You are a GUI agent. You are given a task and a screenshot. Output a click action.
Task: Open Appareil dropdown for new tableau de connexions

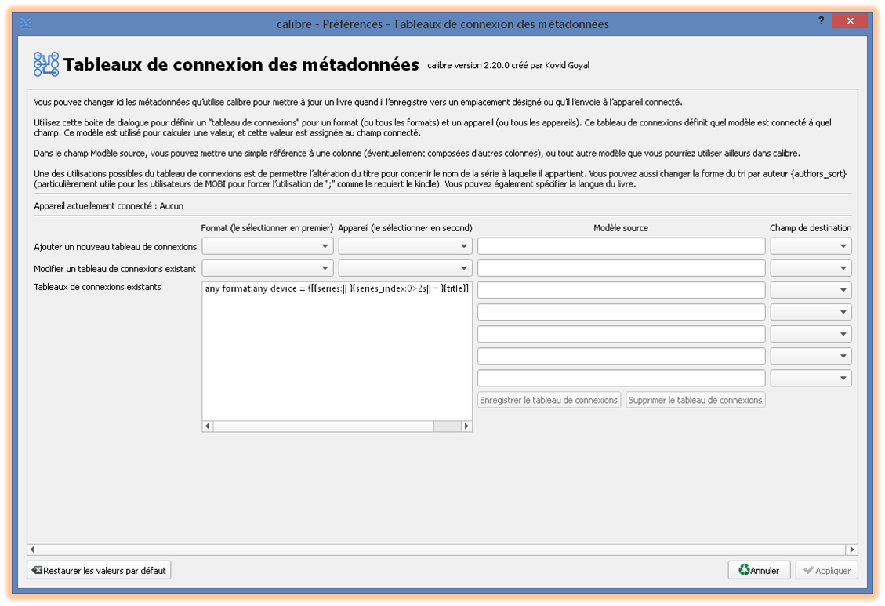point(405,246)
